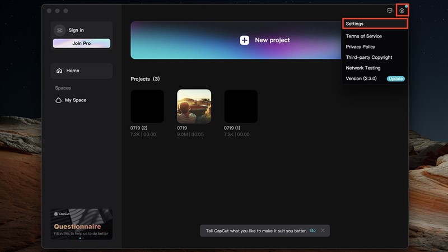Go to Home in sidebar
Image resolution: width=448 pixels, height=252 pixels.
[81, 71]
